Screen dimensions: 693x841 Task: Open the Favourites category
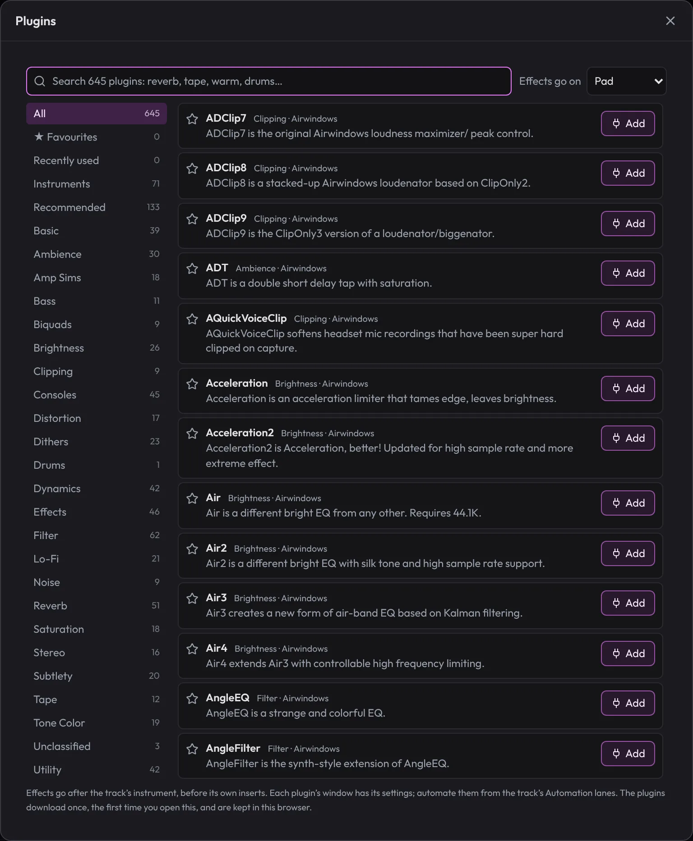pyautogui.click(x=97, y=137)
